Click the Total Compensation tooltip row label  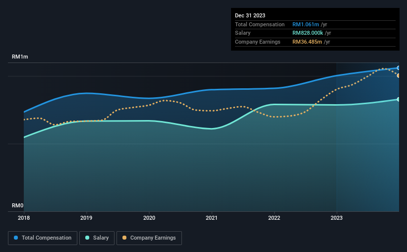260,24
